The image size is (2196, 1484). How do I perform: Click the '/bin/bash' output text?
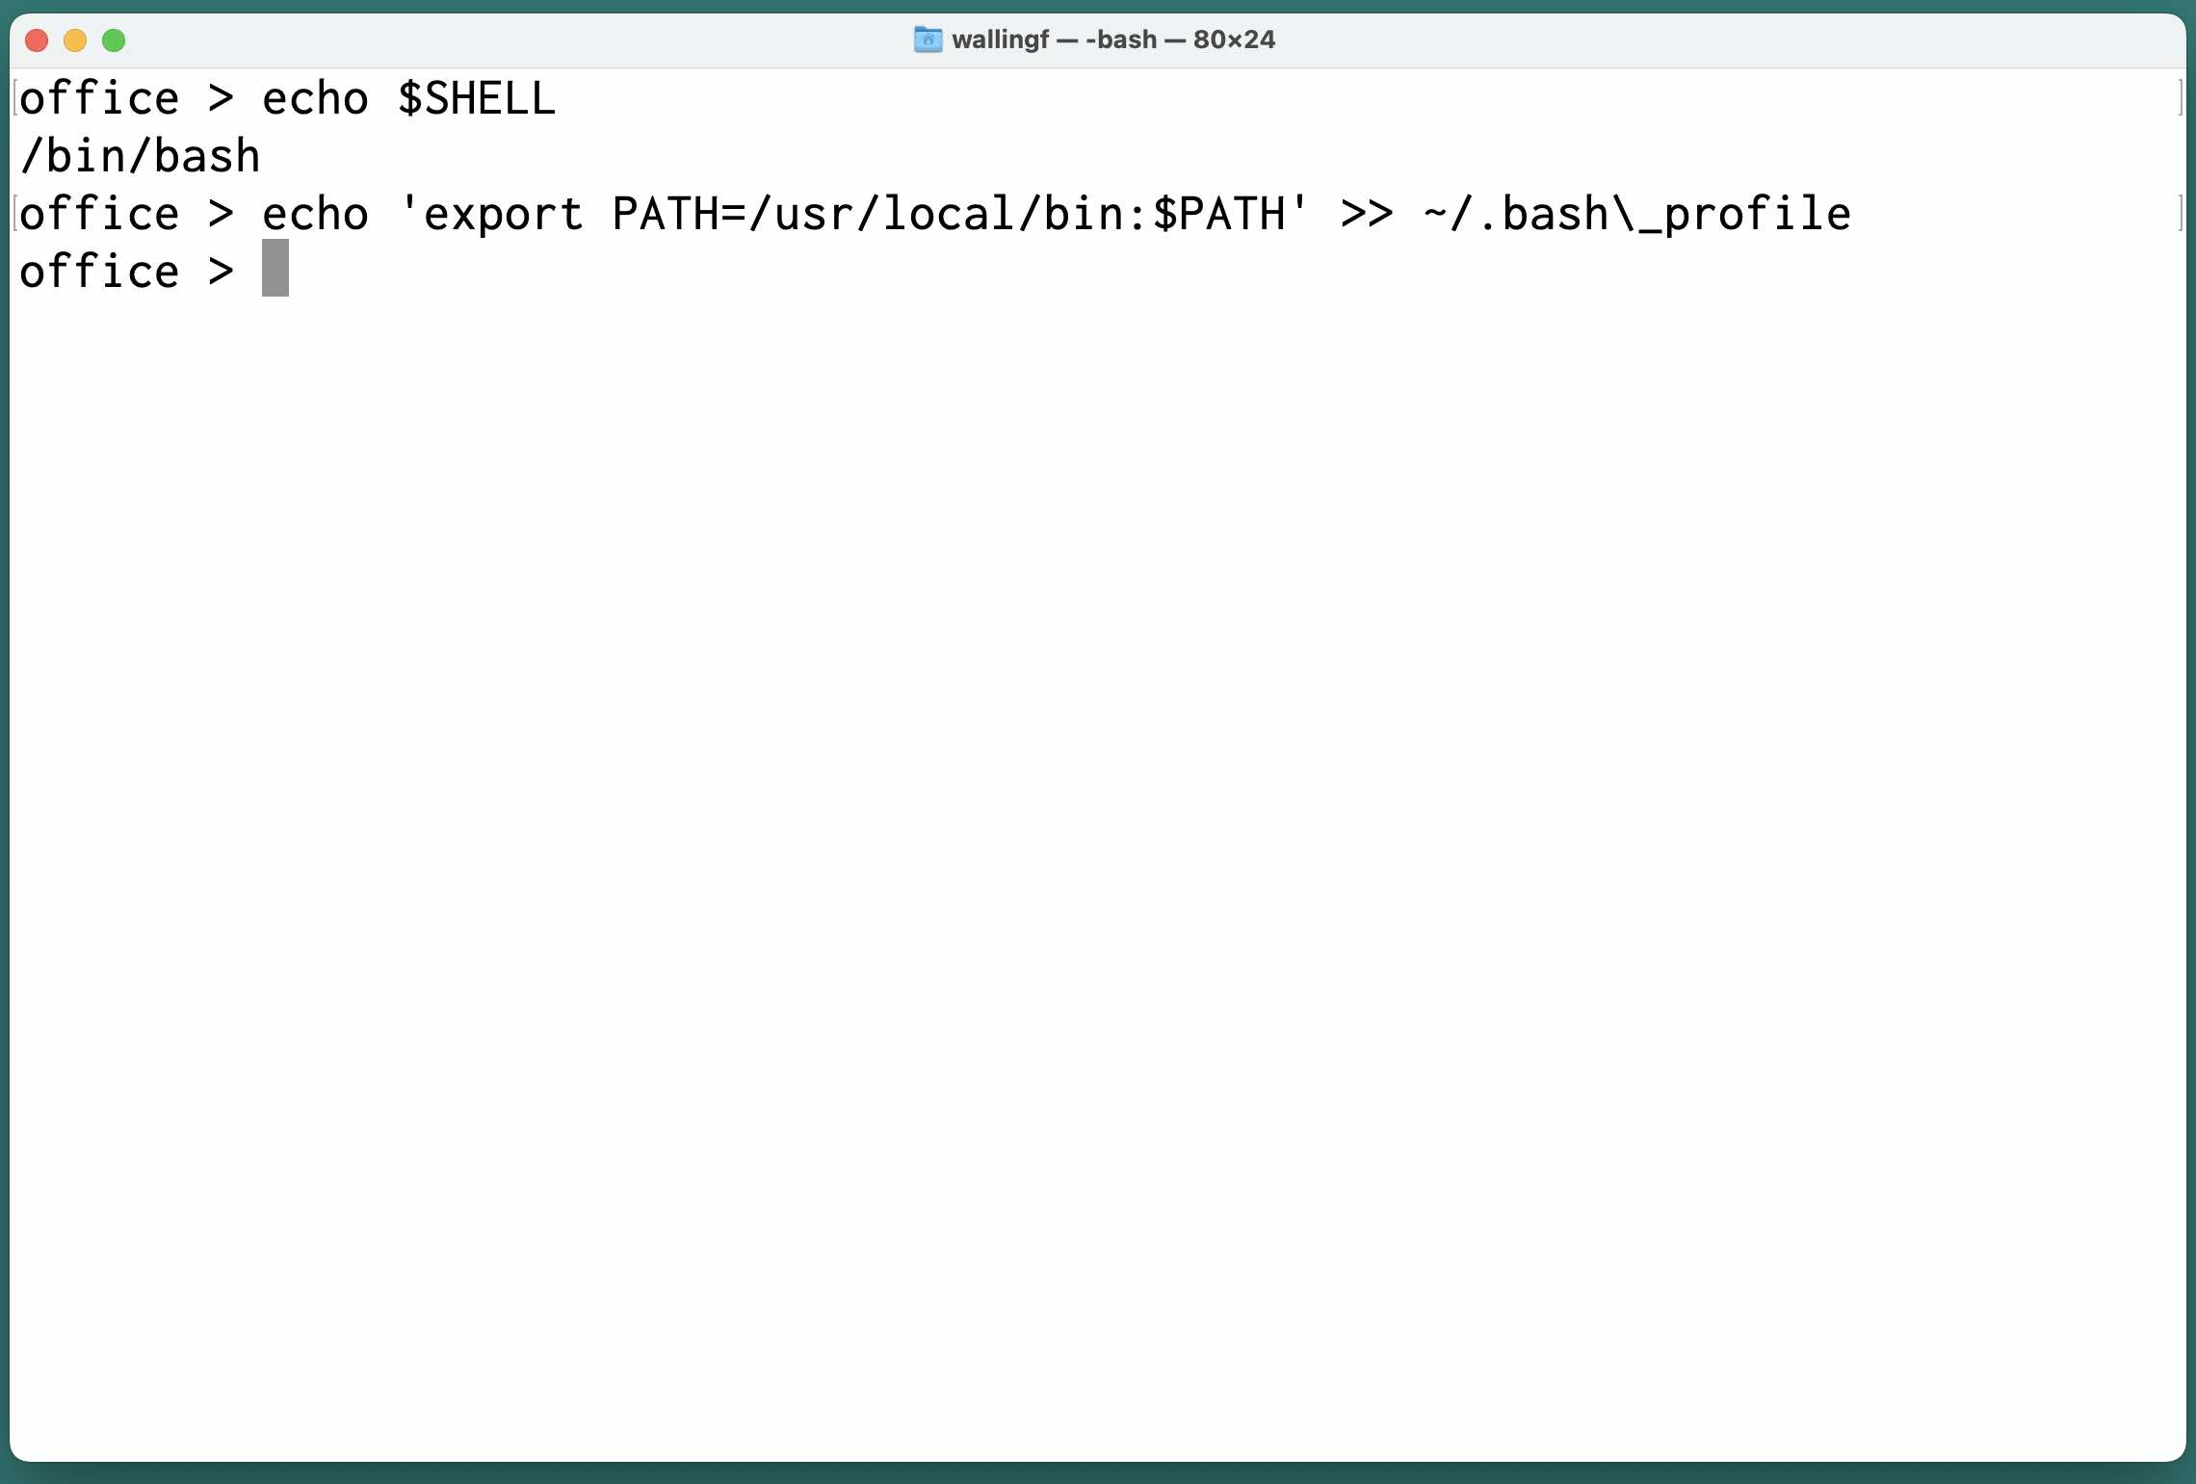pyautogui.click(x=141, y=156)
